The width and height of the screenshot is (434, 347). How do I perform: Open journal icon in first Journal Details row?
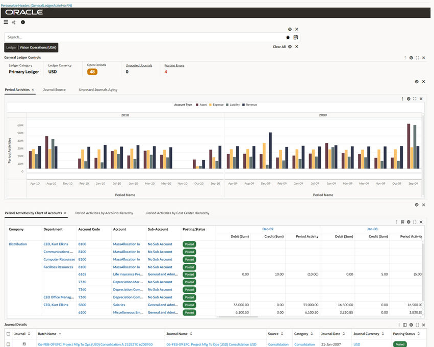(24, 344)
